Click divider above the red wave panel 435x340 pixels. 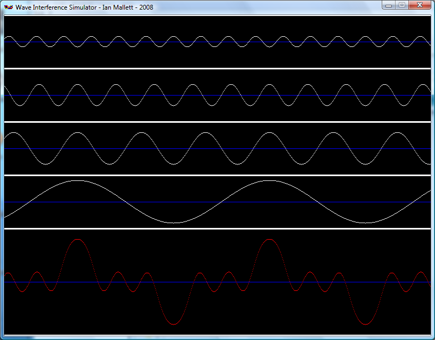[x=217, y=228]
